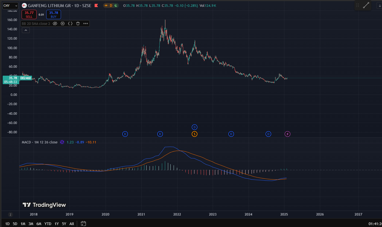382x227 pixels.
Task: Click the 2021 label on the time axis
Action: [141, 214]
